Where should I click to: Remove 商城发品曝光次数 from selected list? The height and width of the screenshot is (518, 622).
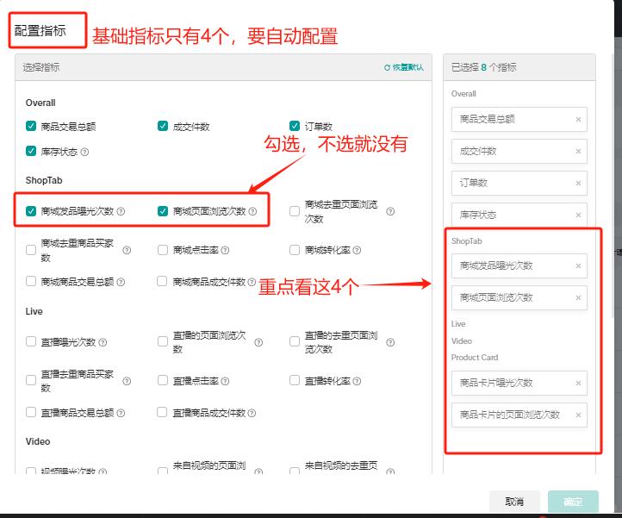click(578, 266)
